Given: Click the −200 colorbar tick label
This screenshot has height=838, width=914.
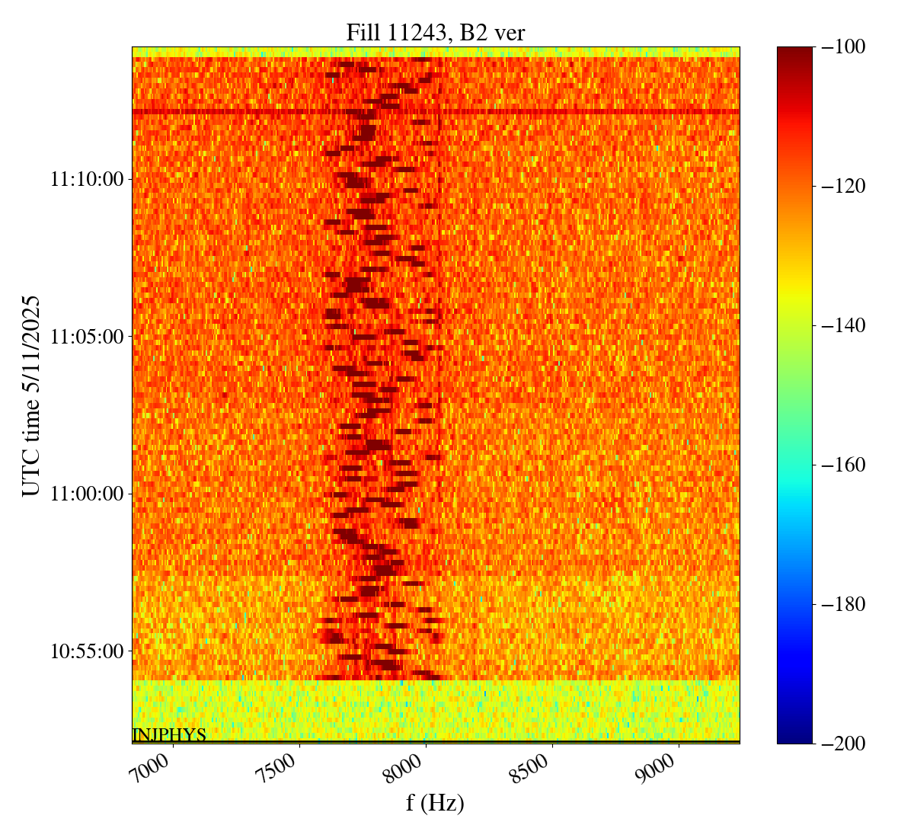Looking at the screenshot, I should (844, 744).
